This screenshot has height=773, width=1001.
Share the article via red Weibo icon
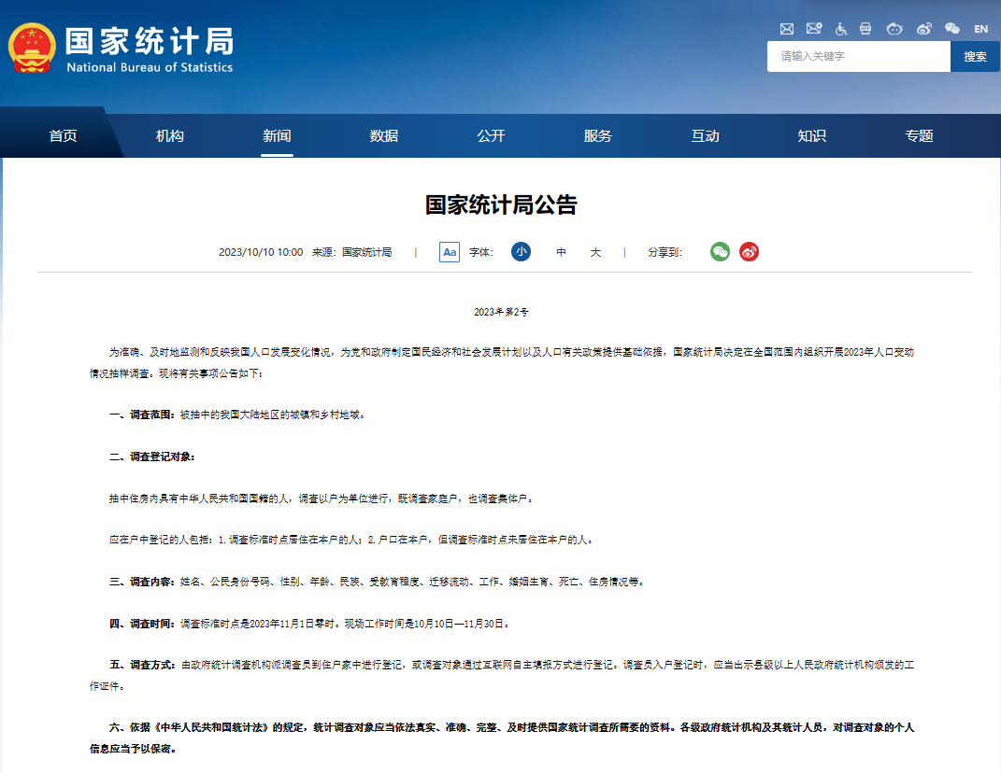point(749,252)
